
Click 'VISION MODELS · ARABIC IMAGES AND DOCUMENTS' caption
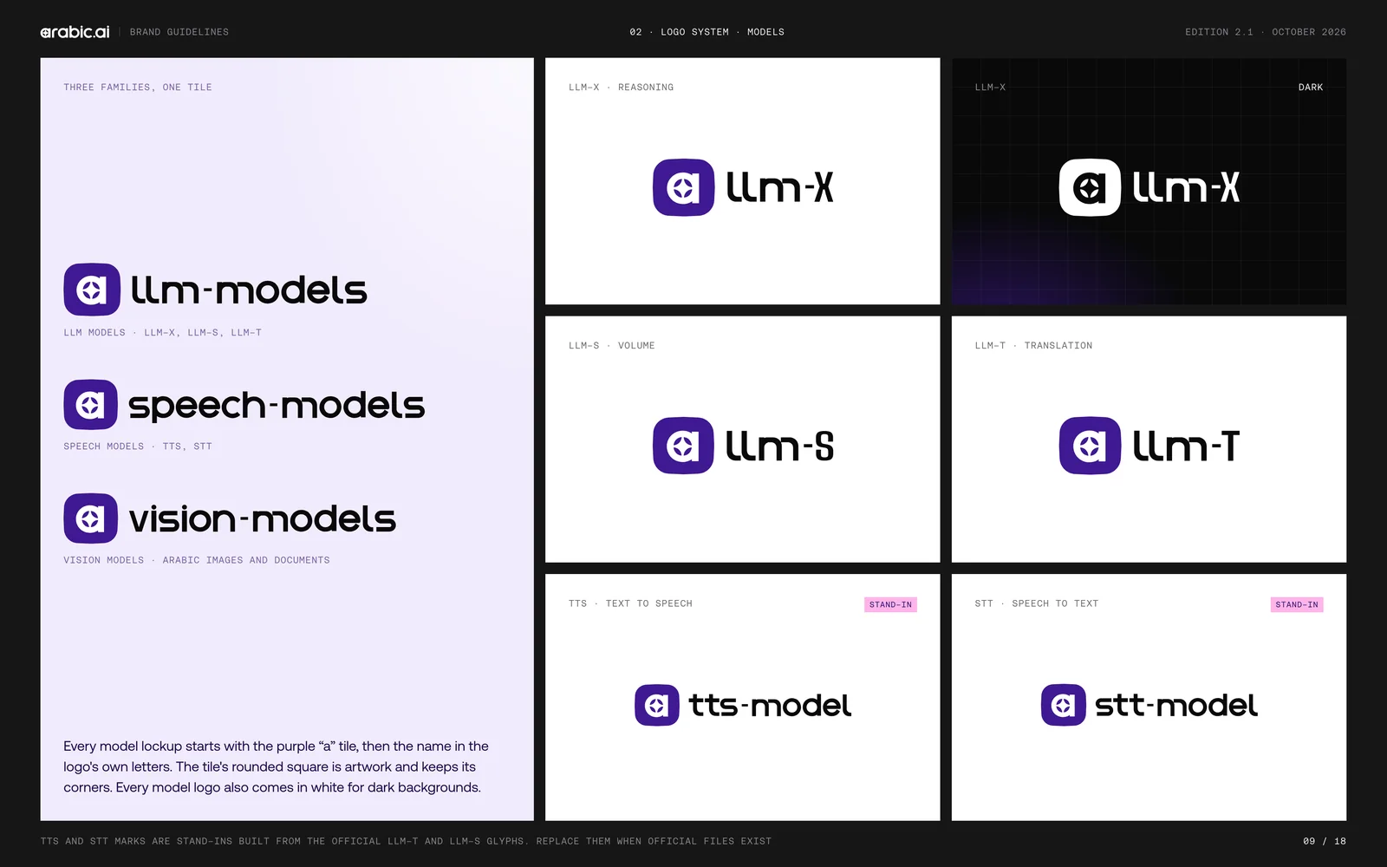pyautogui.click(x=197, y=560)
